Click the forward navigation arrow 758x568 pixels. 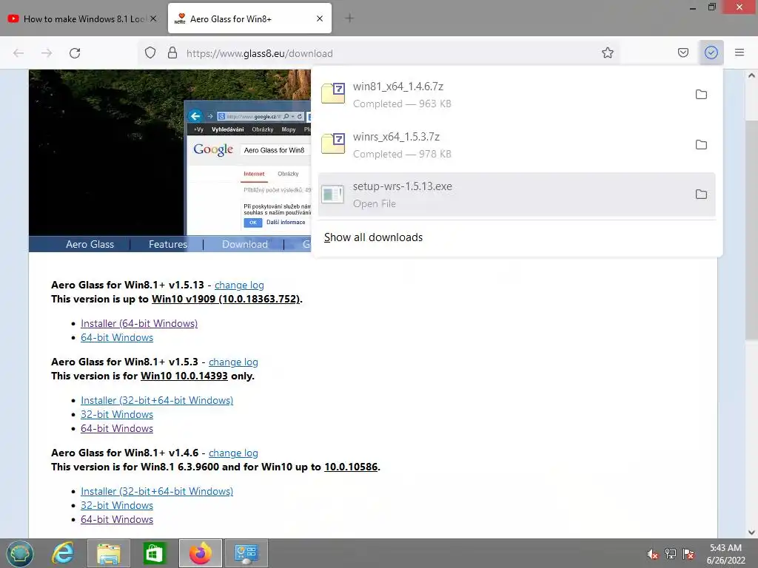(x=47, y=53)
